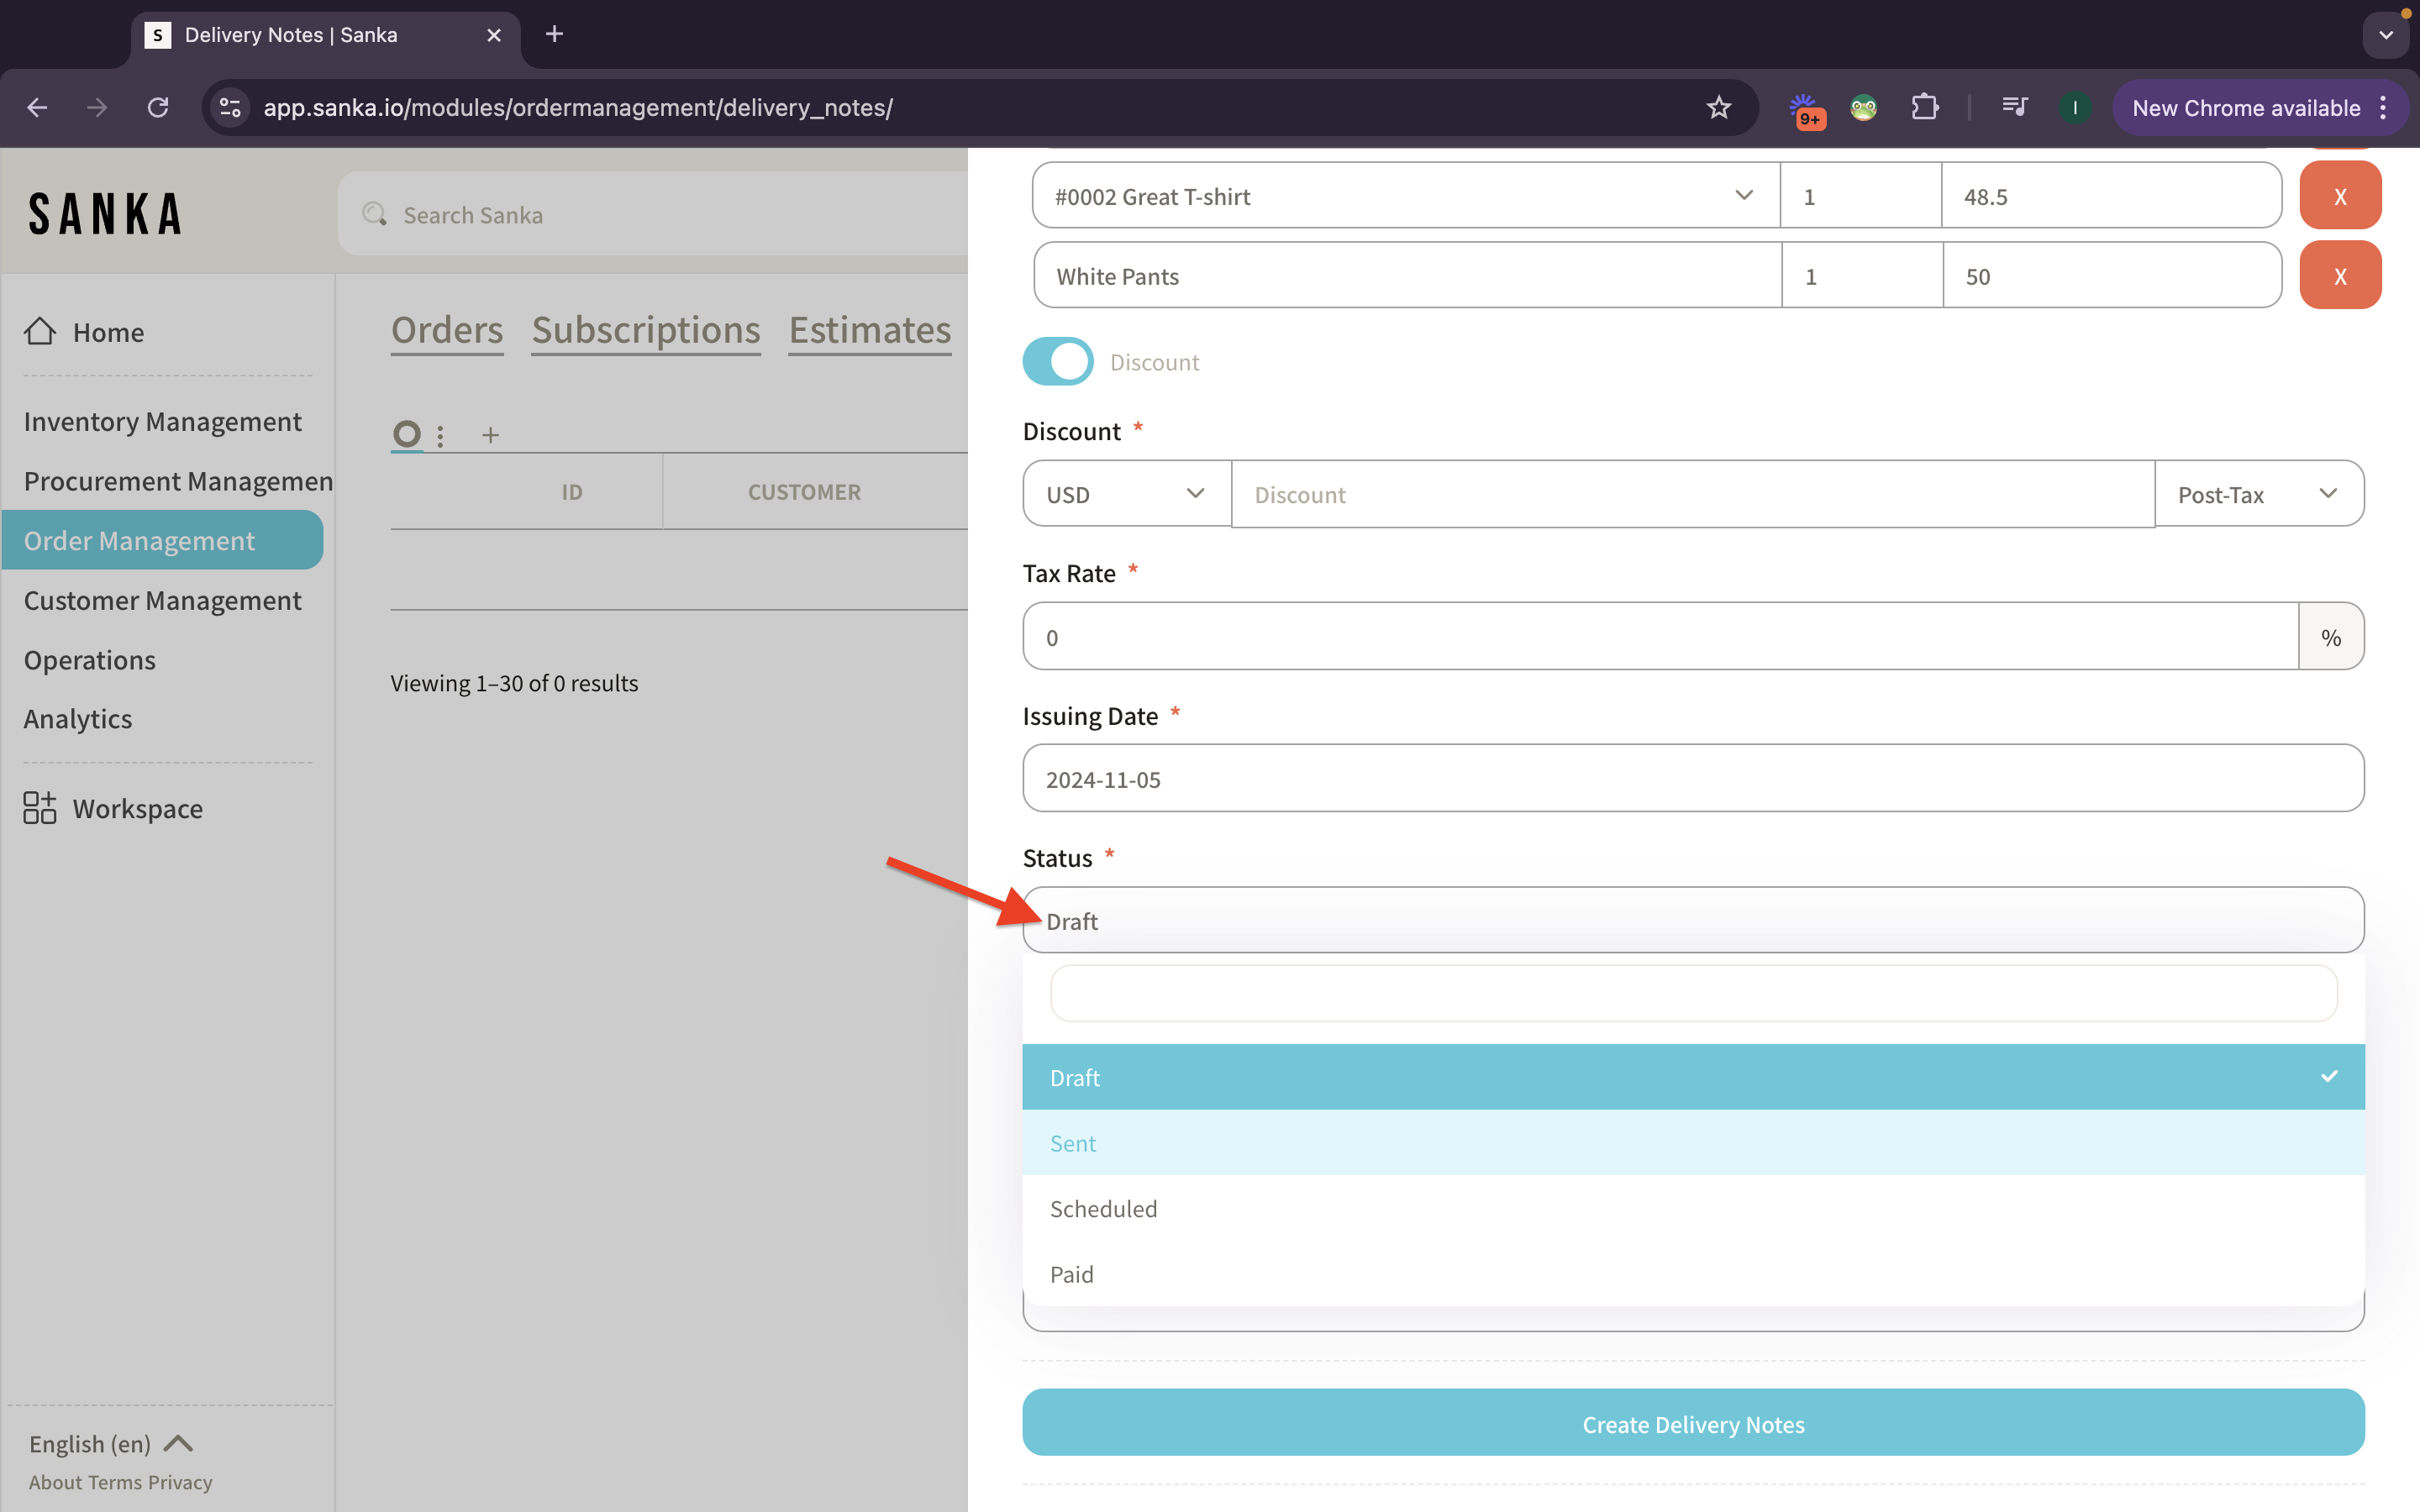The width and height of the screenshot is (2420, 1512).
Task: Click the search magnifier icon
Action: click(x=374, y=215)
